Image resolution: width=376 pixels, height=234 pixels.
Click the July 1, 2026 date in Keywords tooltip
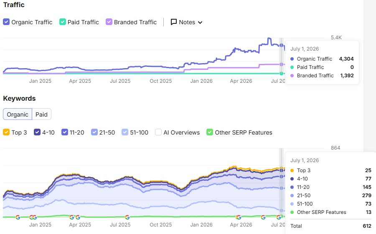click(305, 160)
